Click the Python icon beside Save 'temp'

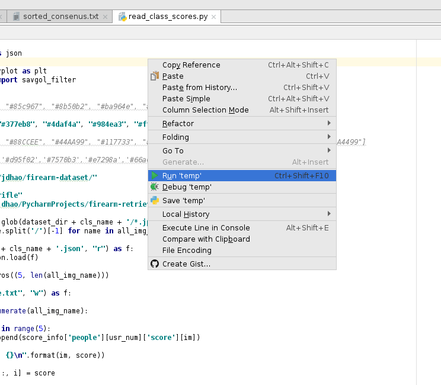155,201
